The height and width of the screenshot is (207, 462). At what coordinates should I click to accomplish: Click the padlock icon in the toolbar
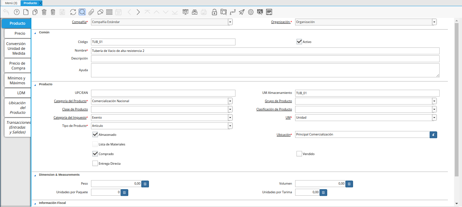coord(214,12)
